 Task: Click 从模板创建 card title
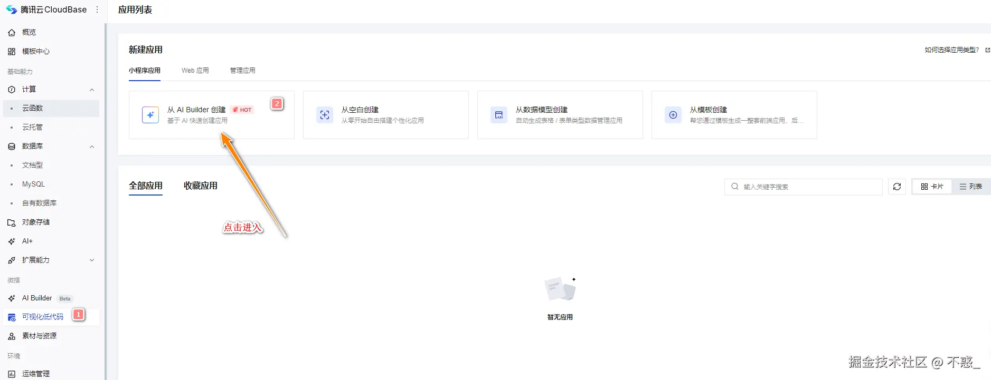tap(709, 110)
